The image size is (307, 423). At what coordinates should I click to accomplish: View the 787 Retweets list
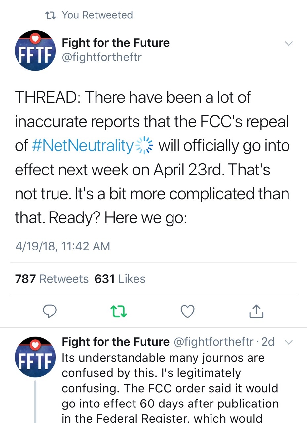point(52,279)
